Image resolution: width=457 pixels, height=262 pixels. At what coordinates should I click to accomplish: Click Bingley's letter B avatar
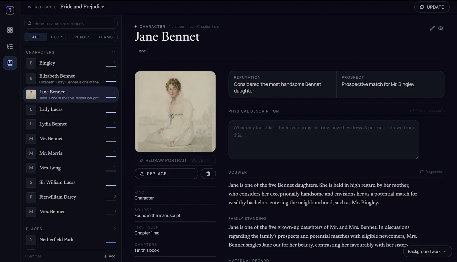click(x=31, y=63)
